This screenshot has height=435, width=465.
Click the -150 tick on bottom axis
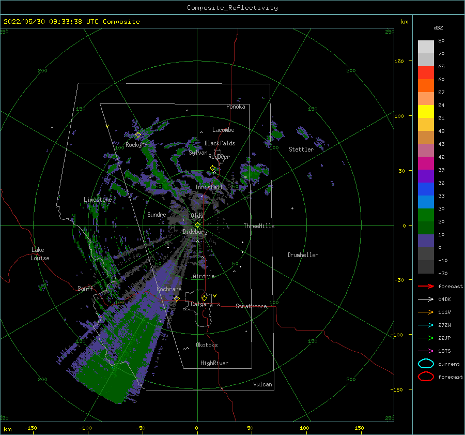(x=30, y=428)
